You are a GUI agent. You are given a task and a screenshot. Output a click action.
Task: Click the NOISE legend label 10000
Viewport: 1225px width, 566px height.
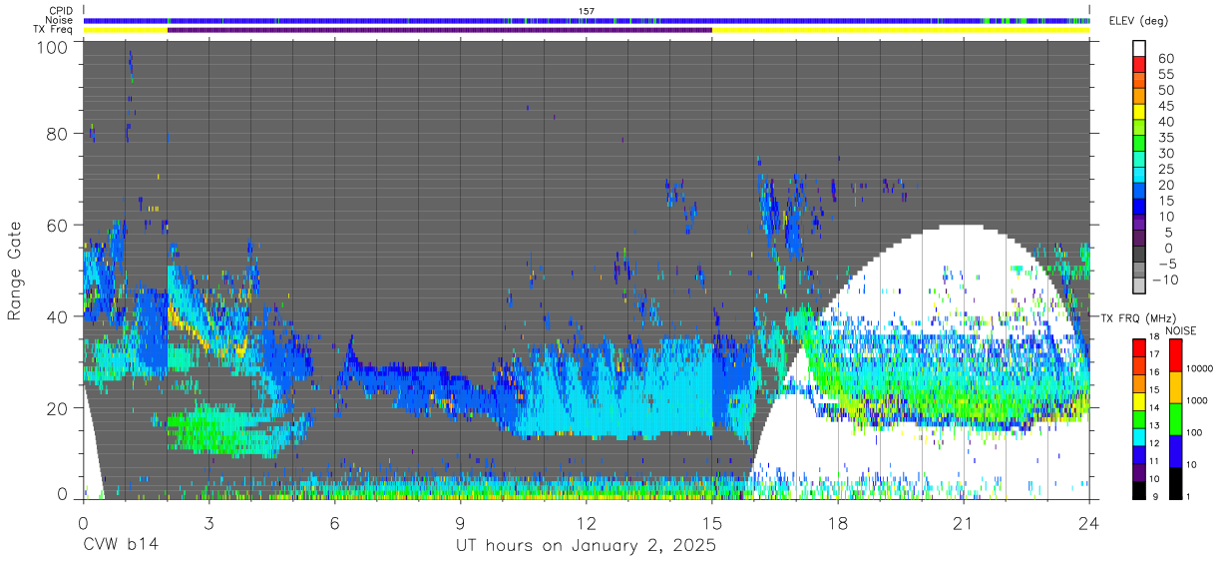[x=1201, y=370]
